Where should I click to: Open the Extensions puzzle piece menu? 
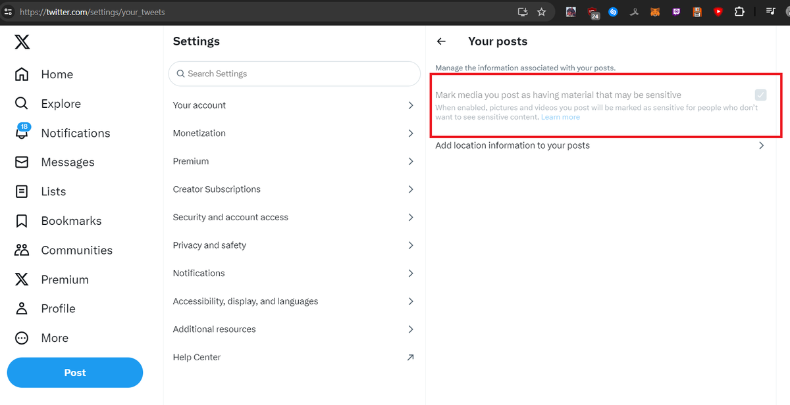[x=739, y=12]
